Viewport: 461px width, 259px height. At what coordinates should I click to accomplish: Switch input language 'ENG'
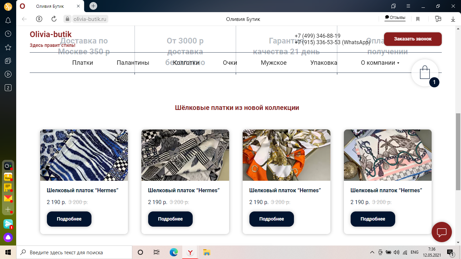click(x=415, y=252)
